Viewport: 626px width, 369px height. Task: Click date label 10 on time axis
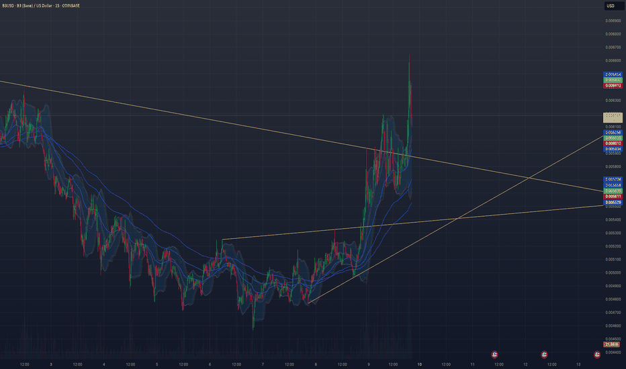(x=420, y=364)
